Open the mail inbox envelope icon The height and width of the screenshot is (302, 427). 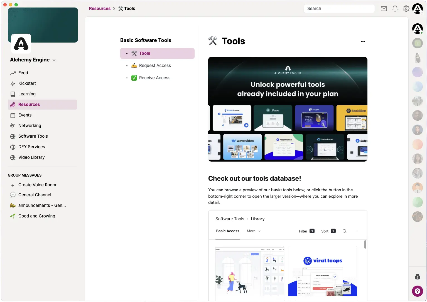coord(384,9)
